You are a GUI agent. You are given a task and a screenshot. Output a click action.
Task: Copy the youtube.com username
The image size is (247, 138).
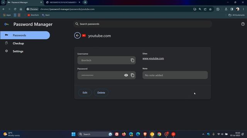(x=132, y=60)
